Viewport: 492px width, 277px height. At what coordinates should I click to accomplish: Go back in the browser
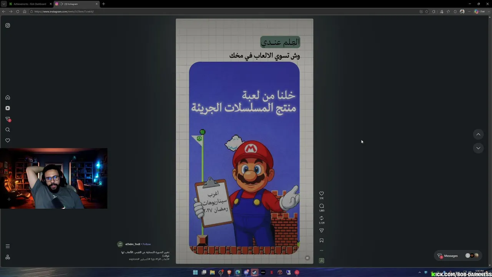point(4,12)
